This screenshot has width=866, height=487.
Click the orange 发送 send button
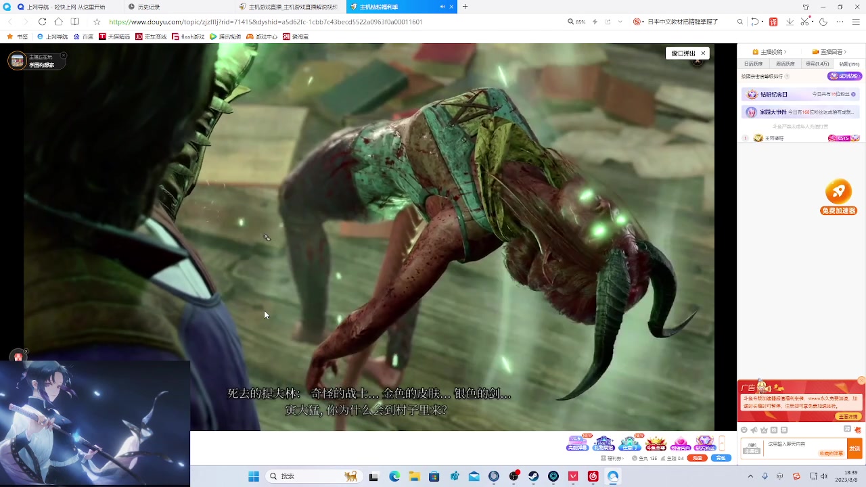855,448
